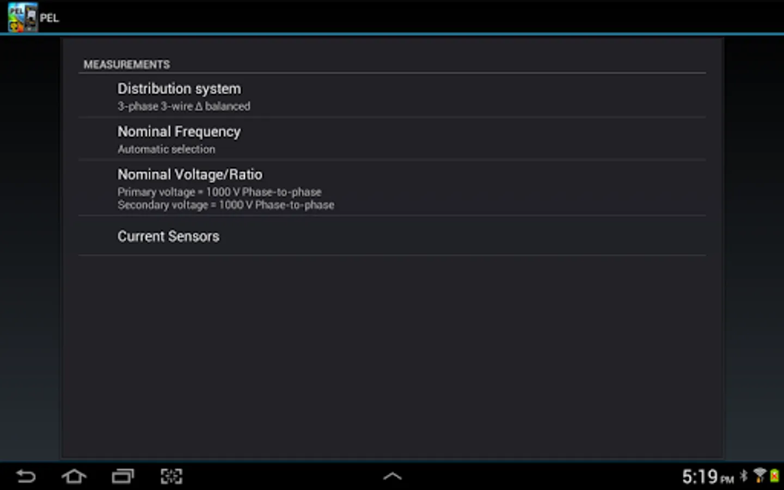Go back using the Android back arrow
The image size is (784, 490).
(26, 476)
